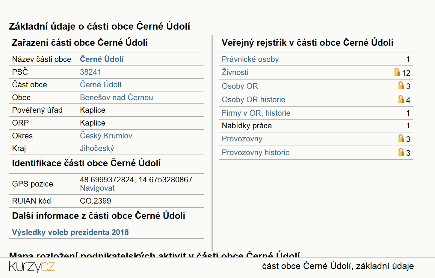Click the lock icon in Osoby OR historie row
Viewport: 435px width, 278px height.
click(x=401, y=99)
